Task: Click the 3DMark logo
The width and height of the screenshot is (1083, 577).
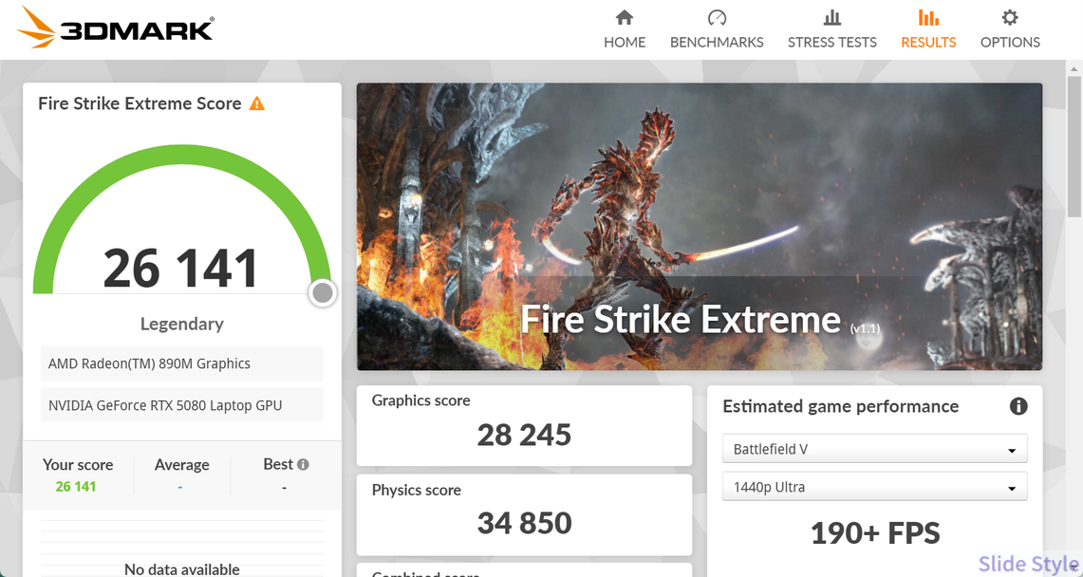Action: [x=116, y=28]
